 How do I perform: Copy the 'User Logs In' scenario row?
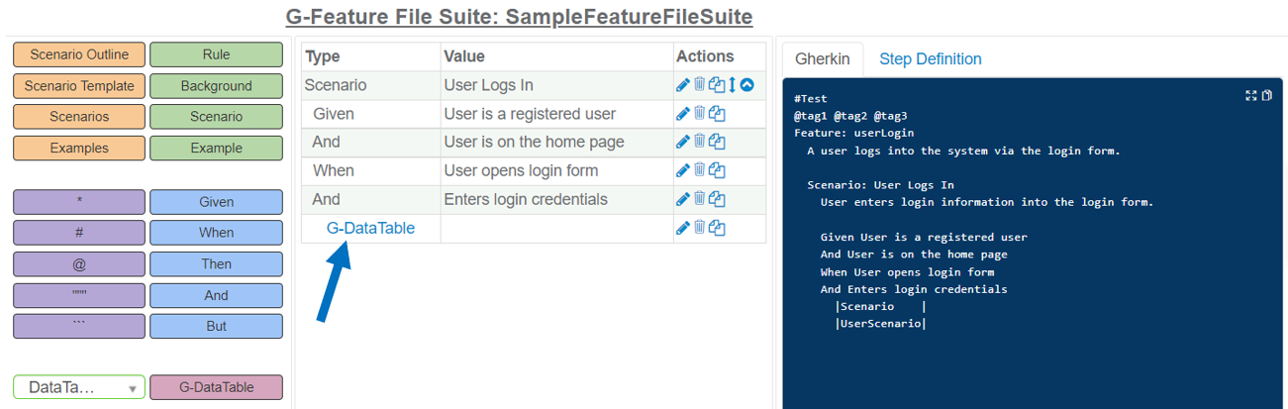pyautogui.click(x=717, y=85)
